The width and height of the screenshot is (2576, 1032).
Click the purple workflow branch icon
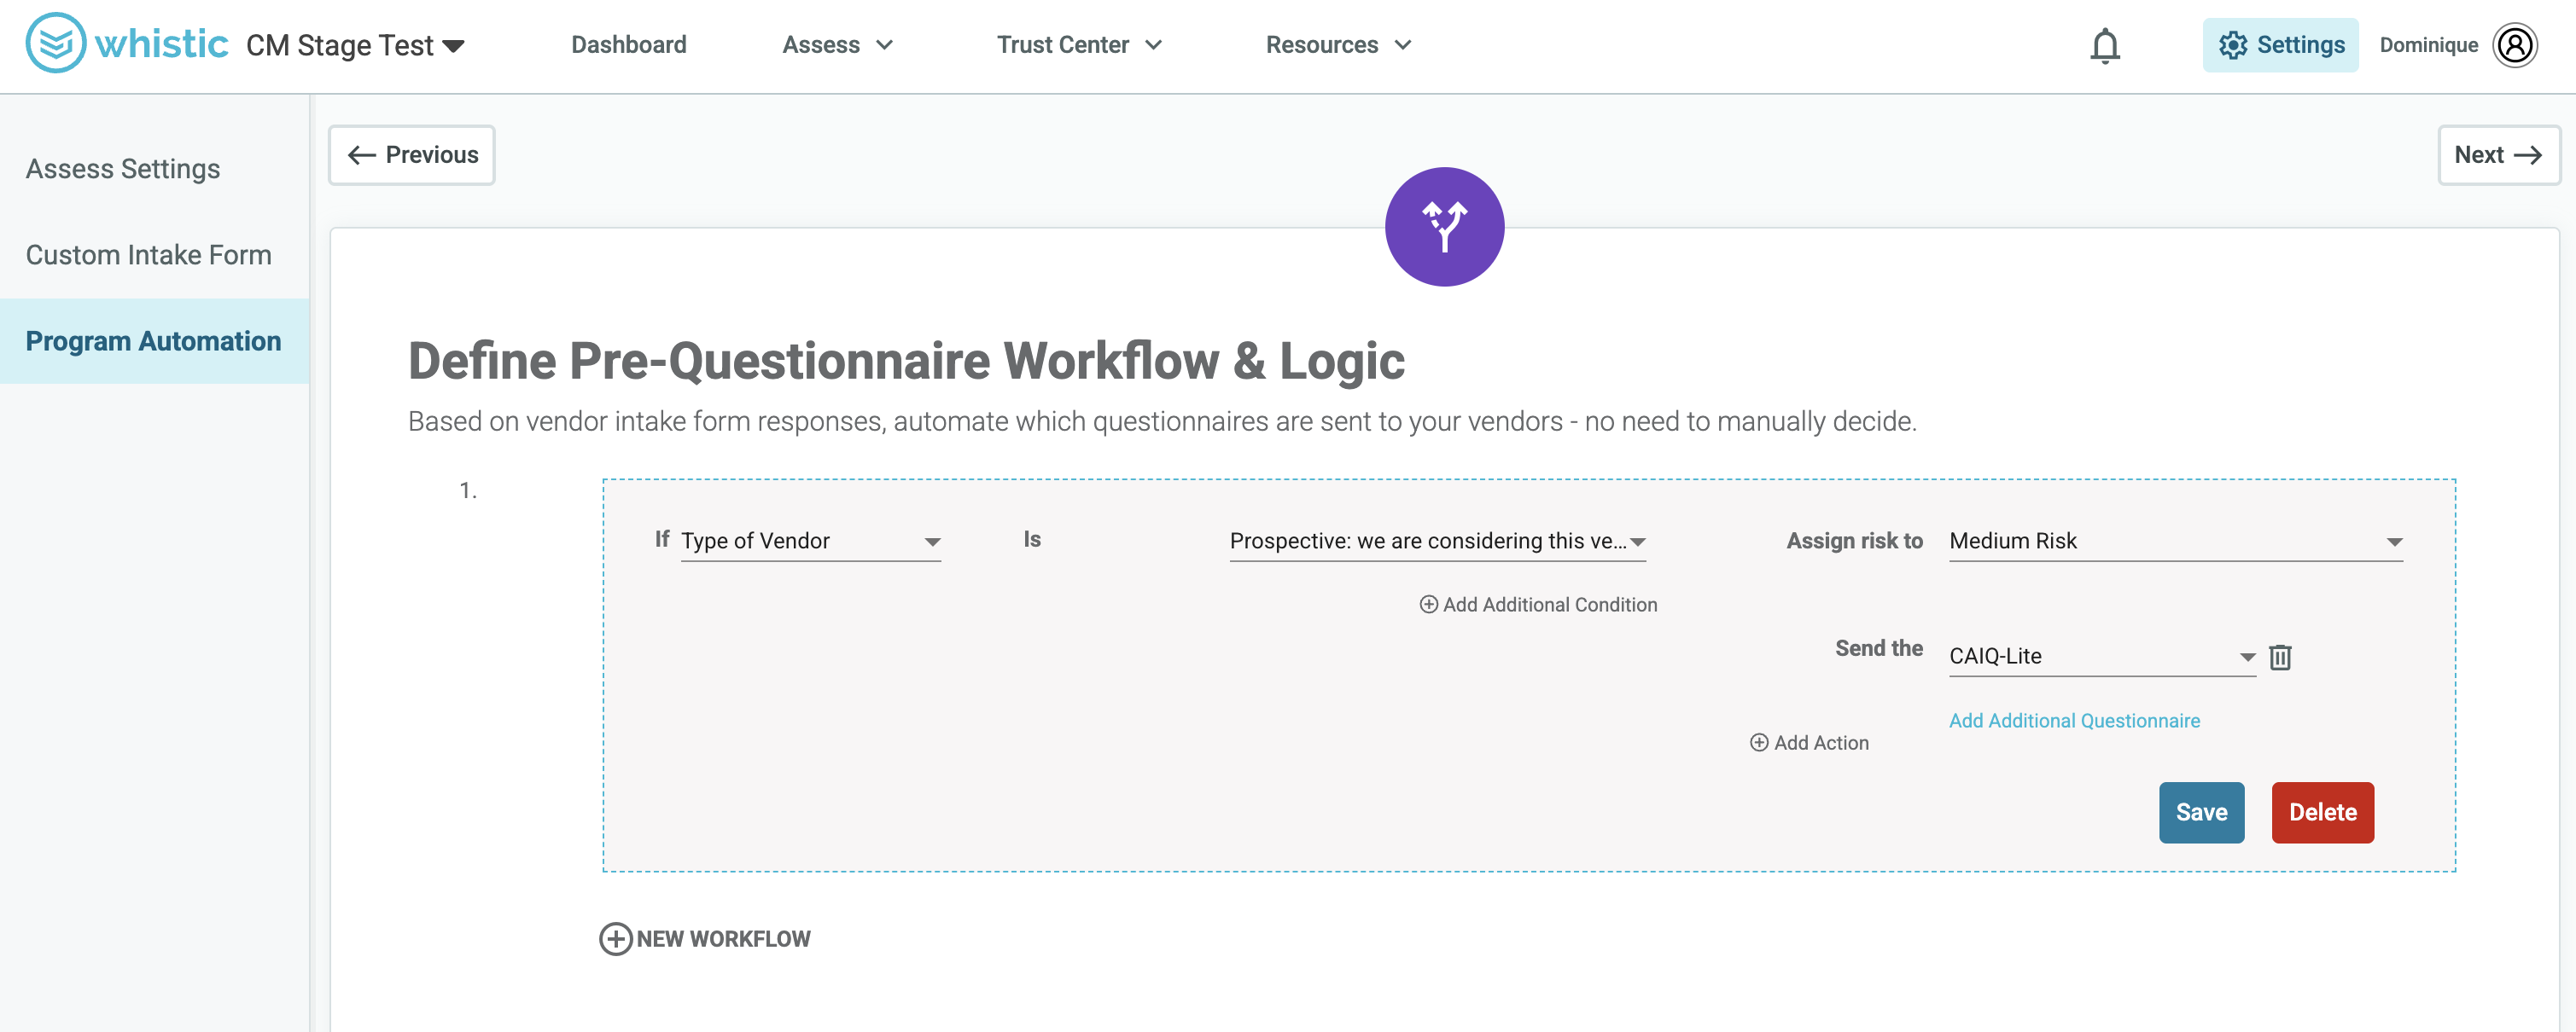coord(1444,227)
